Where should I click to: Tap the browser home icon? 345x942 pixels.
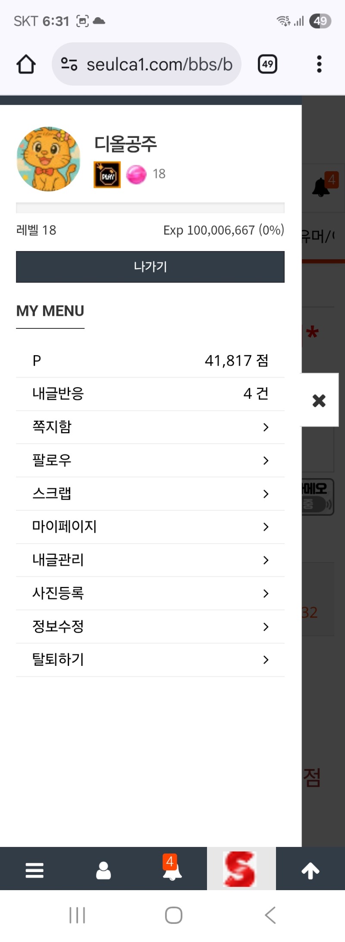(26, 64)
